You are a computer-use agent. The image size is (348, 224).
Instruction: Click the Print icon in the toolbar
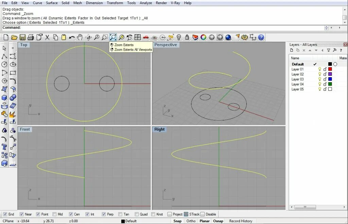coord(31,37)
